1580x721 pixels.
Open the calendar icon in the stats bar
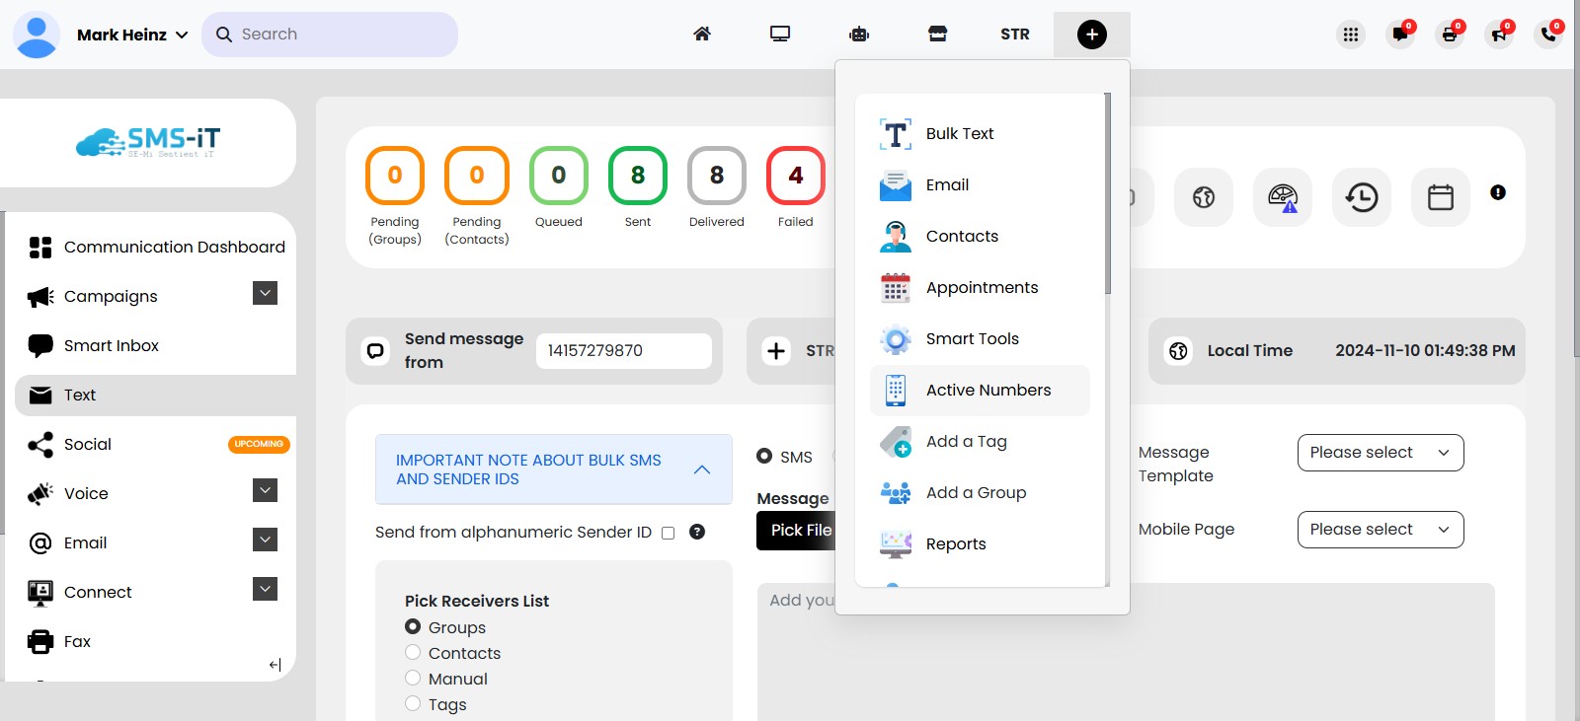click(1440, 197)
